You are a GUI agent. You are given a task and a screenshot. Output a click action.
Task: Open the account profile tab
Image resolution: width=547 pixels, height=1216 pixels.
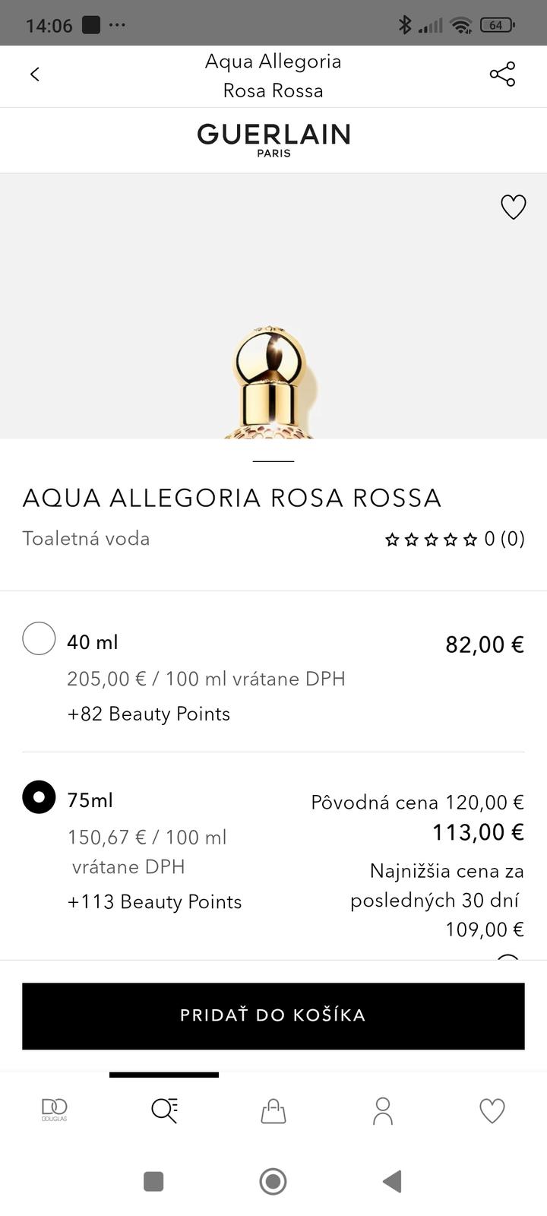pos(383,1110)
